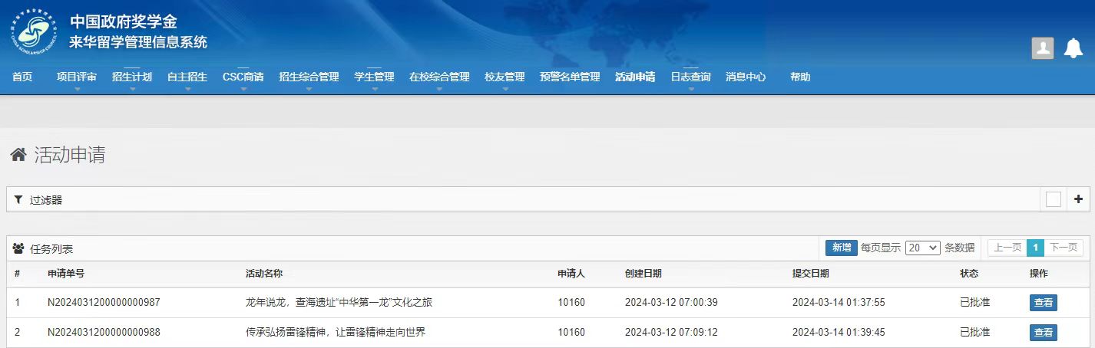Viewport: 1095px width, 348px height.
Task: Open the 预警名单管理 menu item
Action: pyautogui.click(x=569, y=77)
